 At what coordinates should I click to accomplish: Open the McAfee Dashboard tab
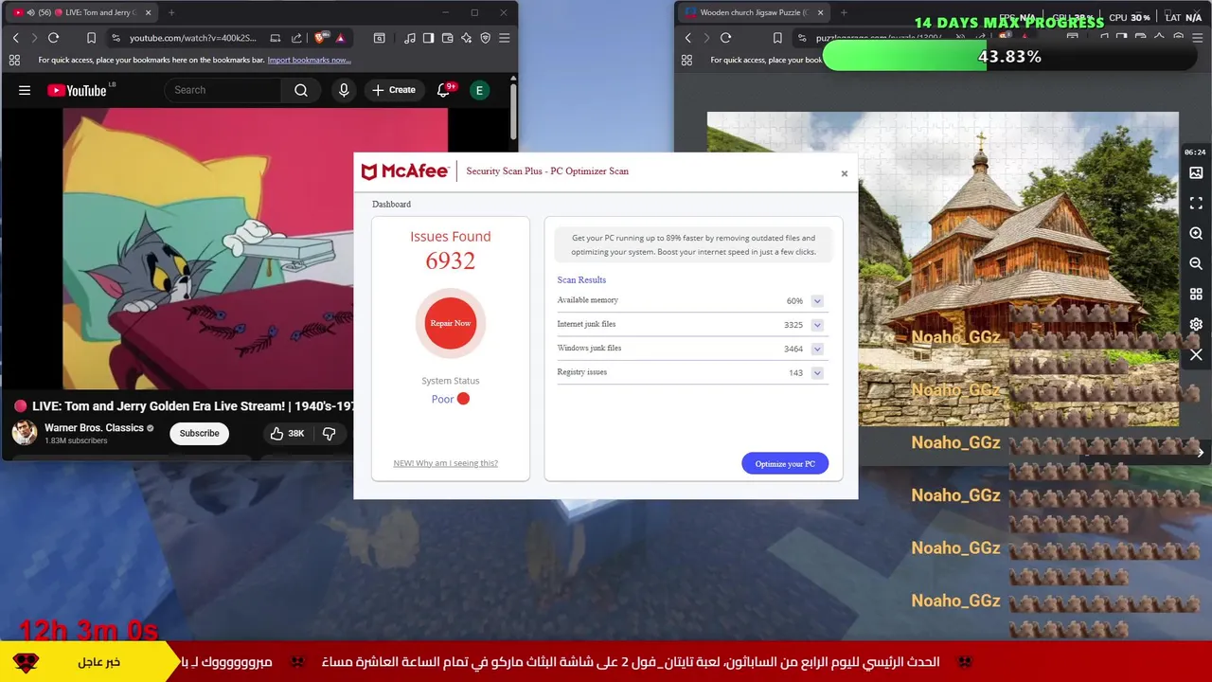(x=391, y=204)
